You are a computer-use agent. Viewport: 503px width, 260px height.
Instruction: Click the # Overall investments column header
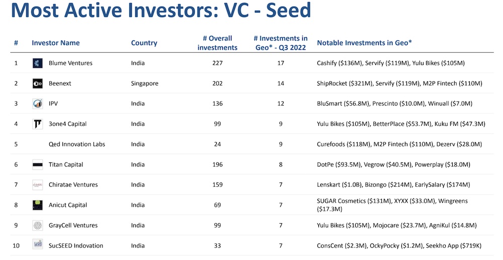click(217, 43)
